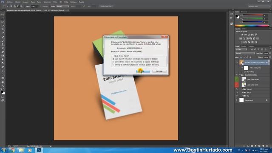272x153 pixels.
Task: Click the Add to selection option icon
Action: pyautogui.click(x=14, y=6)
